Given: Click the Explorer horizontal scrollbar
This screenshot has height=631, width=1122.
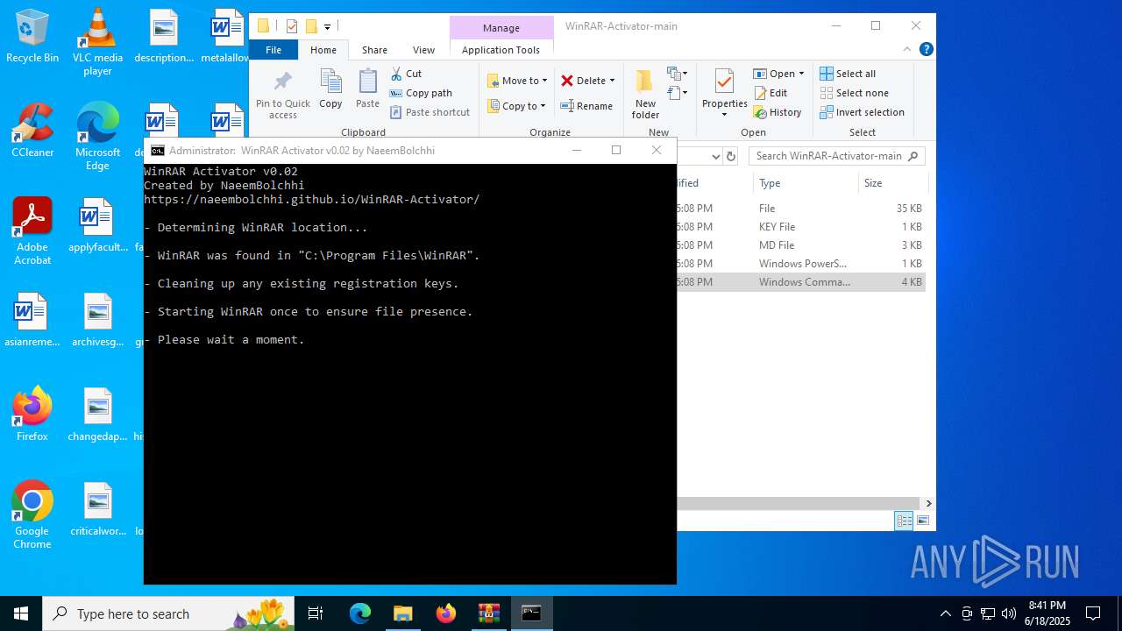Looking at the screenshot, I should coord(798,503).
